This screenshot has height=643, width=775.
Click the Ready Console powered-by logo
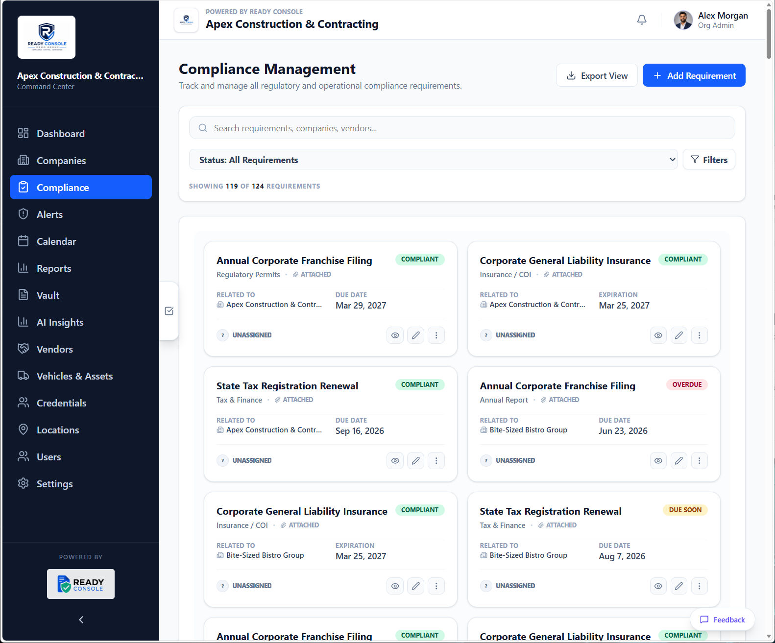[81, 584]
